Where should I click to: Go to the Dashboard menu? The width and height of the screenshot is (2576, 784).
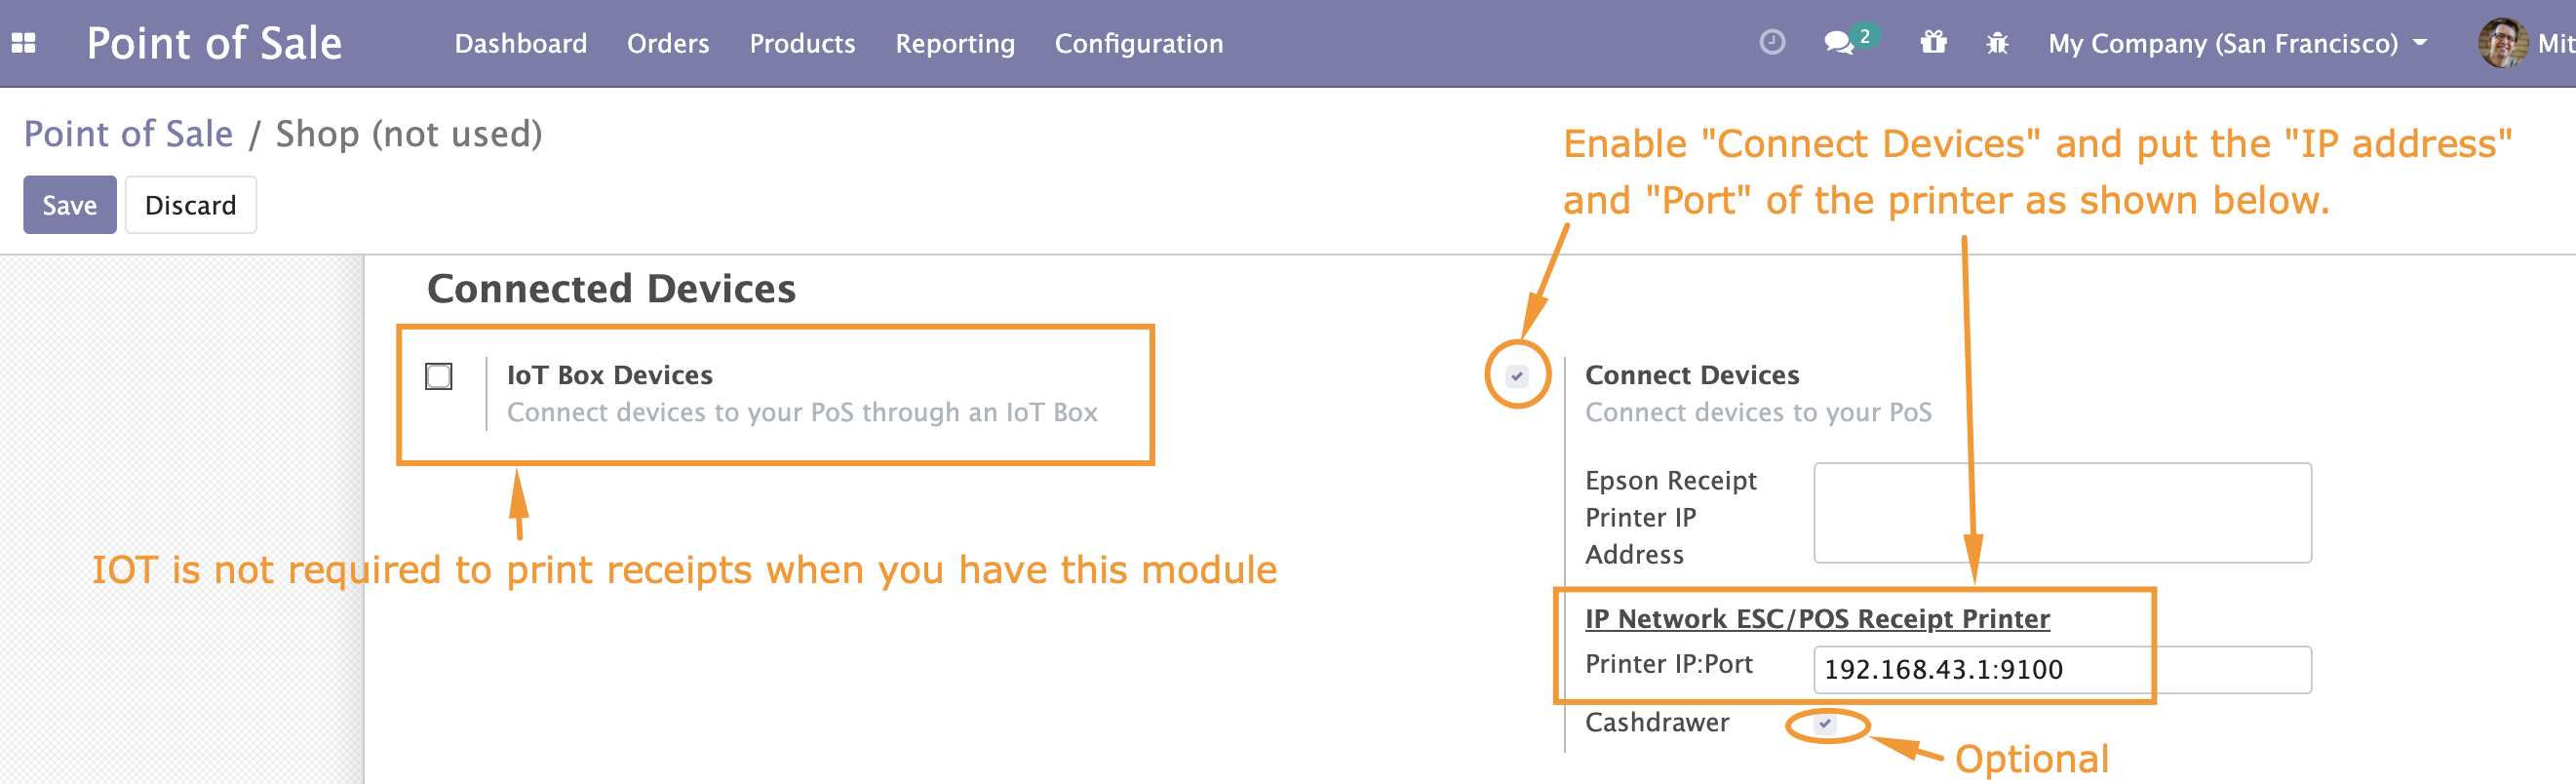[x=520, y=43]
